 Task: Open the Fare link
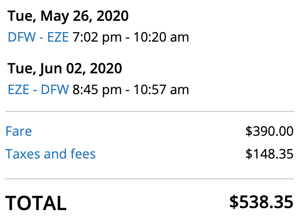click(18, 131)
